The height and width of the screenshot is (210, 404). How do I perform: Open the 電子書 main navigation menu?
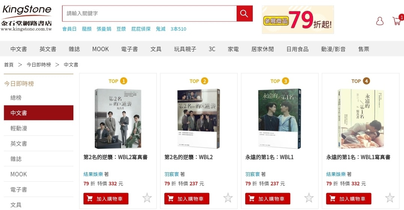coord(129,49)
